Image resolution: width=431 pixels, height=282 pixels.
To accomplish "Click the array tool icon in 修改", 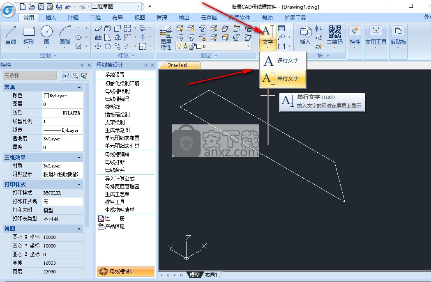I will [x=127, y=28].
